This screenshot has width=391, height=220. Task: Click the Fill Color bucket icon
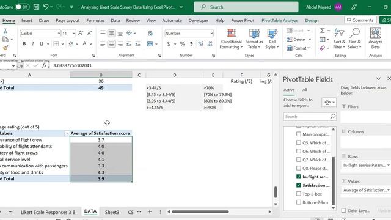[71, 44]
